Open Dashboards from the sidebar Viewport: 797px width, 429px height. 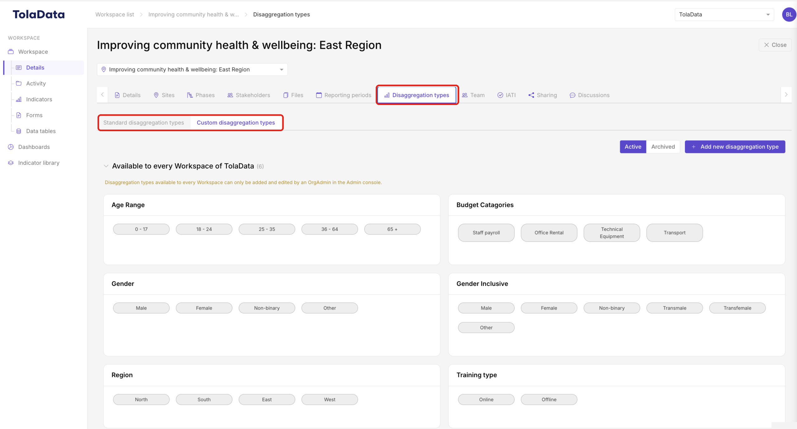tap(34, 147)
